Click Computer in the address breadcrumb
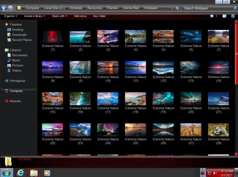Viewport: 238px width, 177px height. [x=32, y=8]
